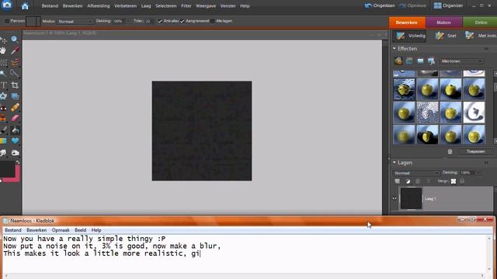The image size is (497, 279).
Task: Open the pattern picker dropdown arrow
Action: [38, 22]
